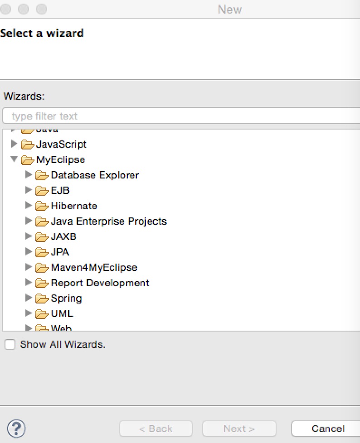Select the Spring label
This screenshot has height=443, width=360.
67,299
